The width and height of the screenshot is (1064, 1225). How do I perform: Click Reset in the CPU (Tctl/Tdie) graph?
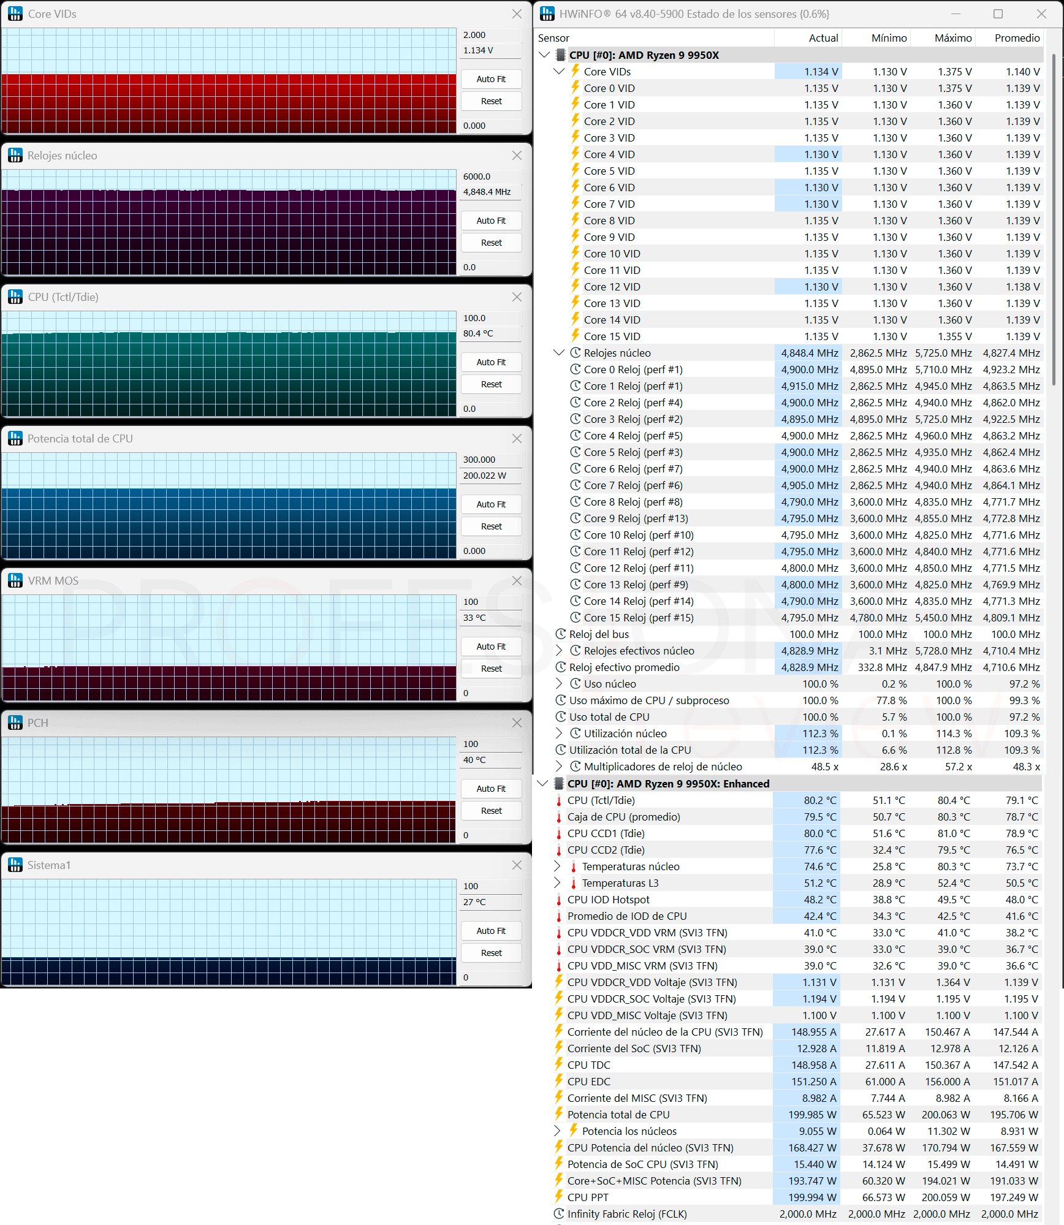click(491, 384)
